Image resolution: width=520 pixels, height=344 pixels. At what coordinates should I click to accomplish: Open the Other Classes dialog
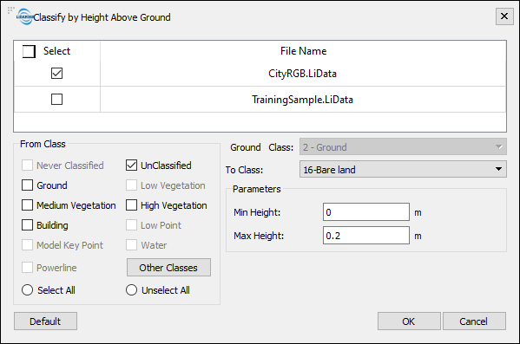[x=168, y=267]
